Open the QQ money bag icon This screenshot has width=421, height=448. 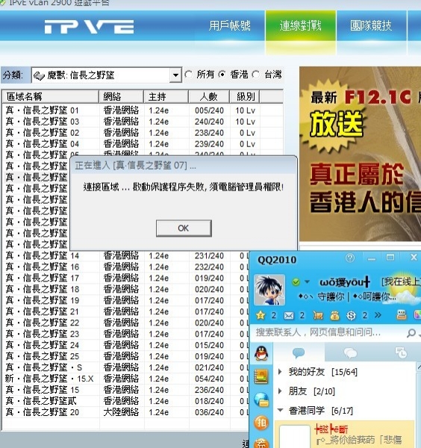334,315
